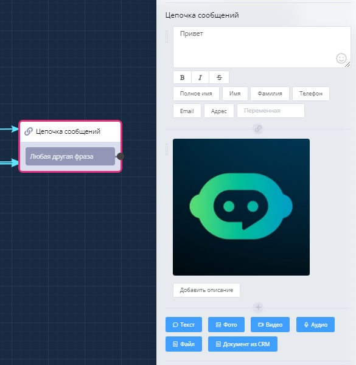Click the drag handle next to the photo

pos(167,149)
